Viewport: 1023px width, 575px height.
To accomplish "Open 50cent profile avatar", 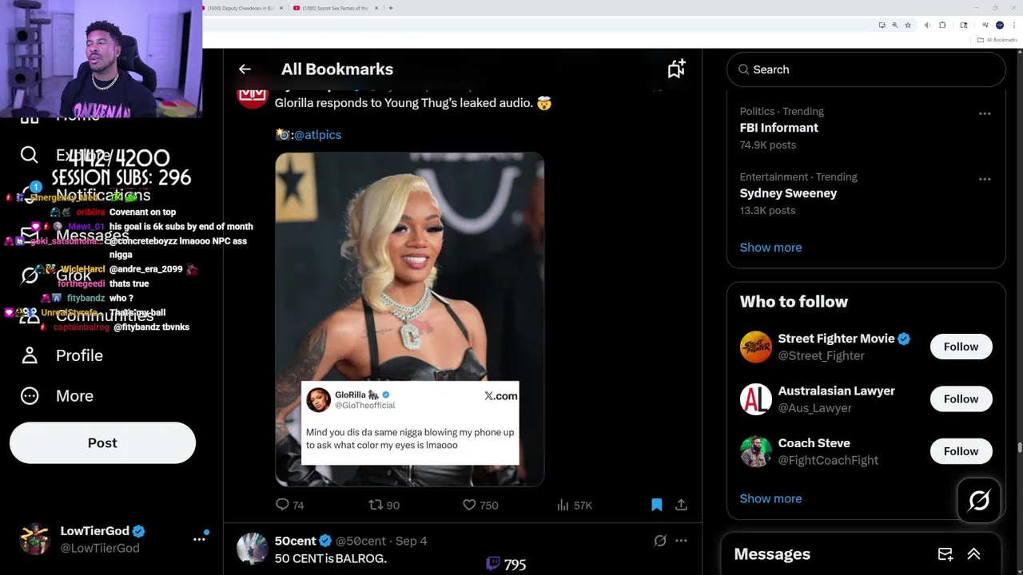I will coord(252,549).
